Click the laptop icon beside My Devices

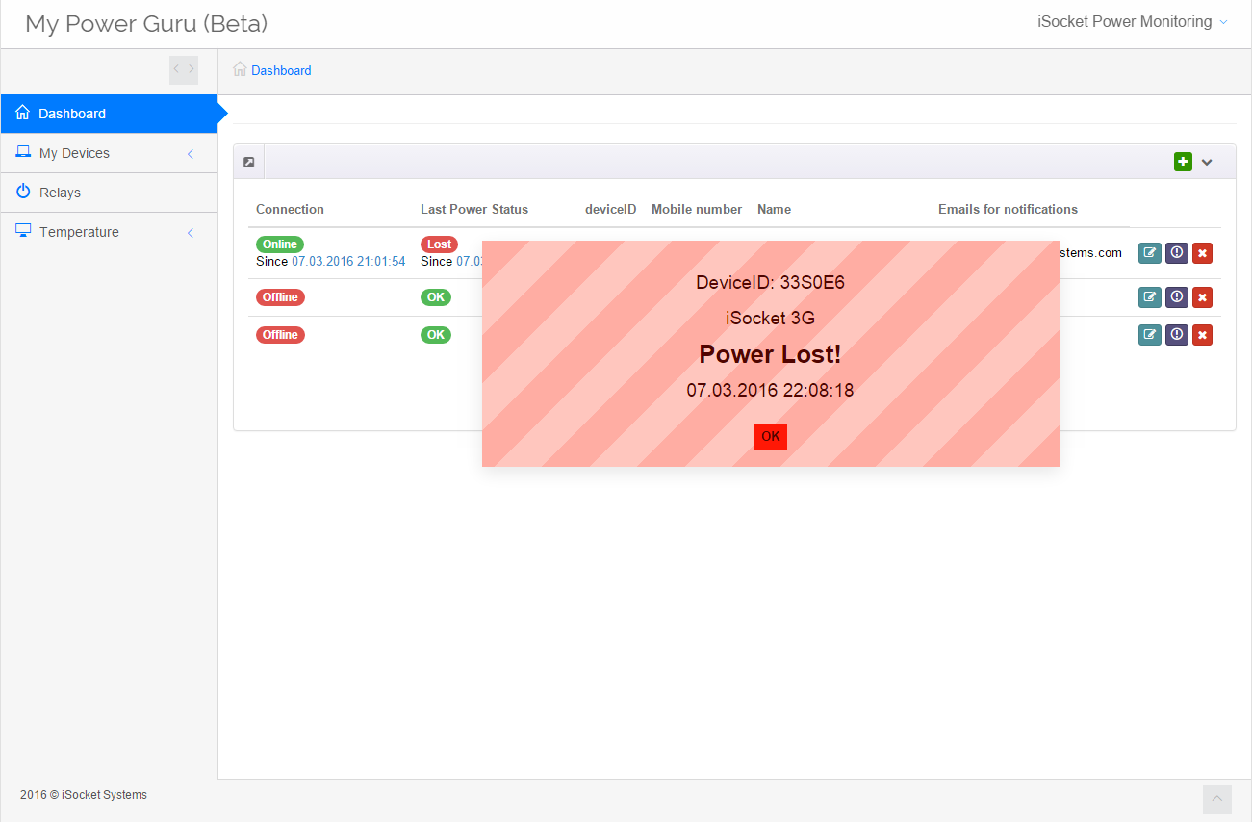point(23,152)
